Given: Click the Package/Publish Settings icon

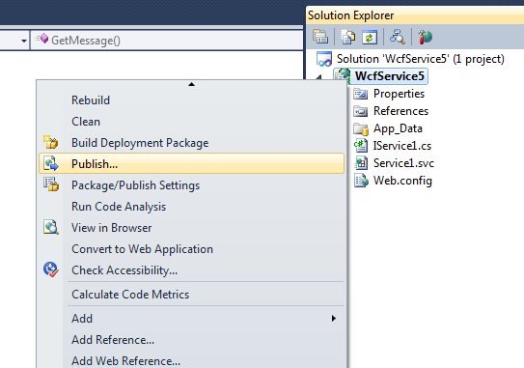Looking at the screenshot, I should (x=51, y=184).
